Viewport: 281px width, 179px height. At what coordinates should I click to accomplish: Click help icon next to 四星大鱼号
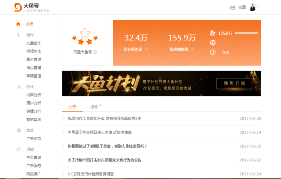(x=95, y=52)
